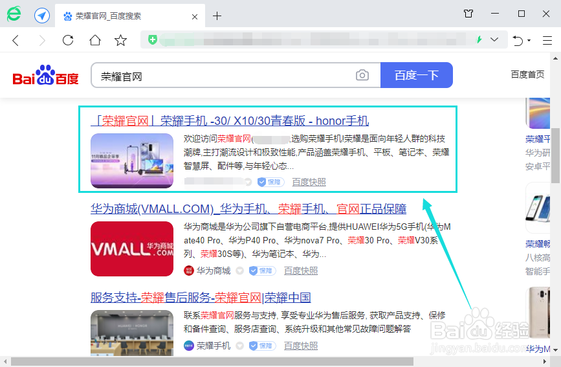Close the 荣耀官网_百度搜索 tab
The image size is (561, 367).
(x=195, y=16)
